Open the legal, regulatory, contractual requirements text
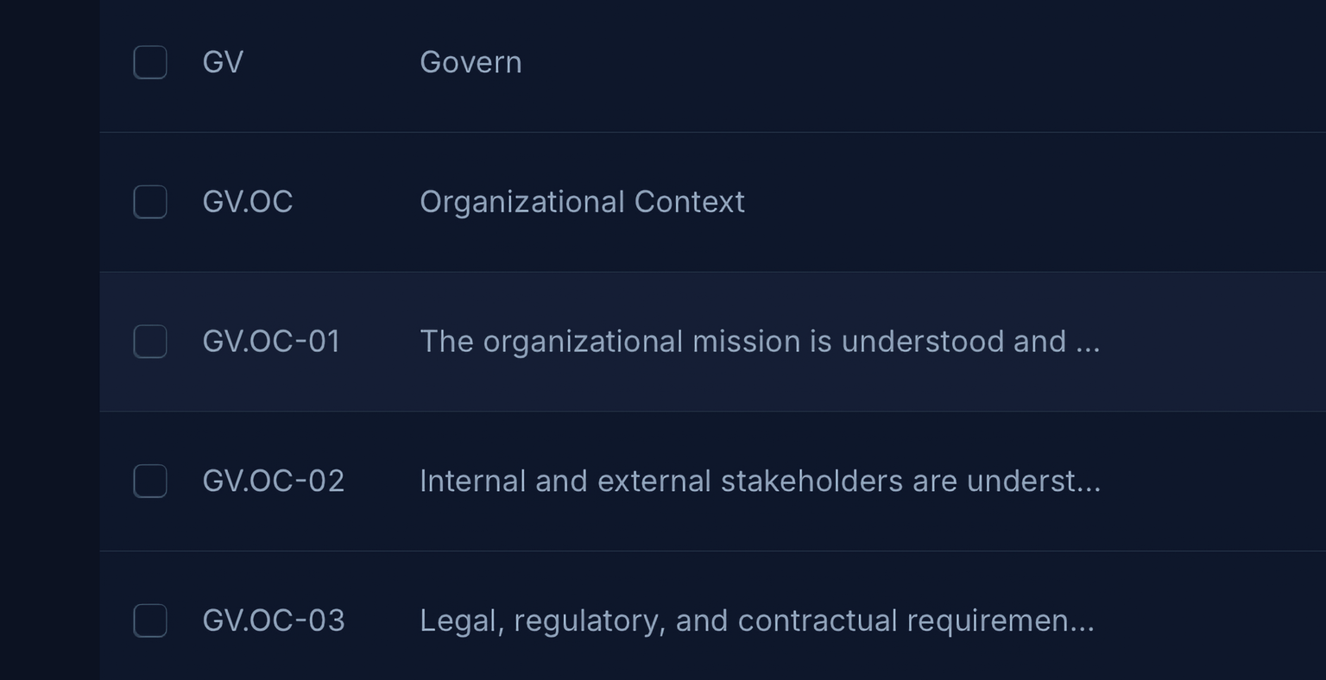Image resolution: width=1326 pixels, height=680 pixels. tap(756, 620)
